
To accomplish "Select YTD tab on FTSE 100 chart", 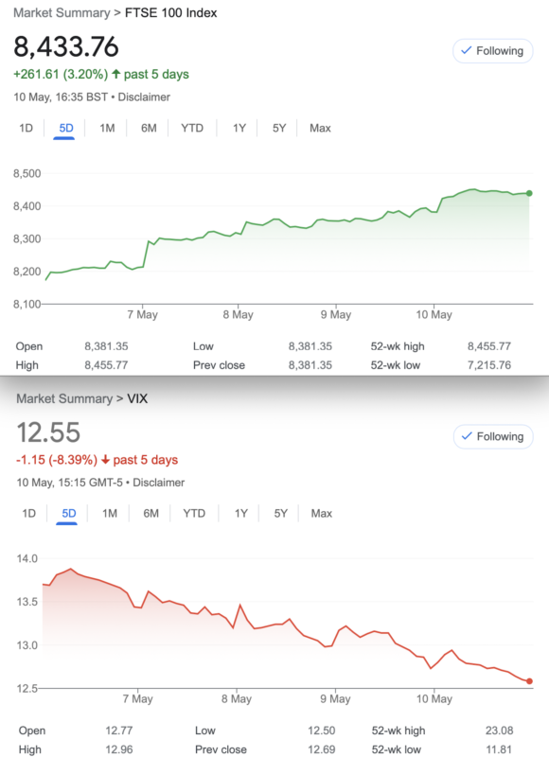I will [192, 128].
